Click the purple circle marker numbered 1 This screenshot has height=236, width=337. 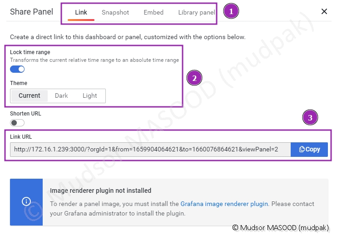(231, 11)
